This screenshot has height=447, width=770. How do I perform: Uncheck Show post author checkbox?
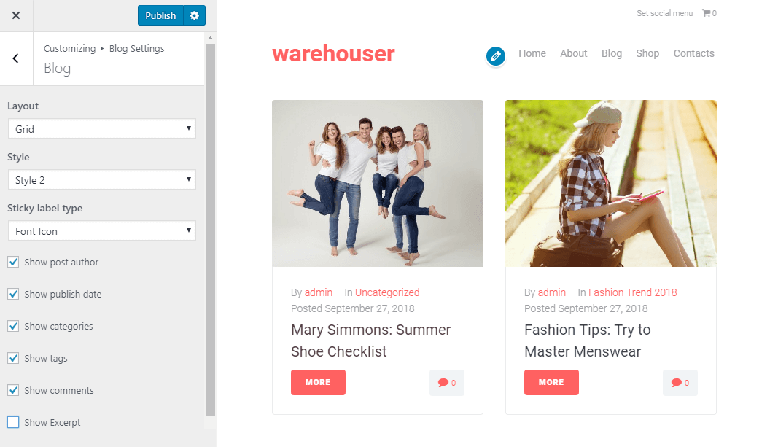(13, 262)
